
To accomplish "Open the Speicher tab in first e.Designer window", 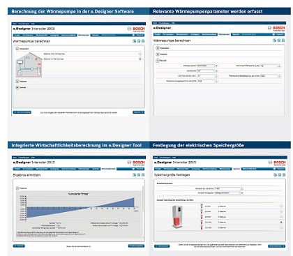I will pyautogui.click(x=96, y=35).
